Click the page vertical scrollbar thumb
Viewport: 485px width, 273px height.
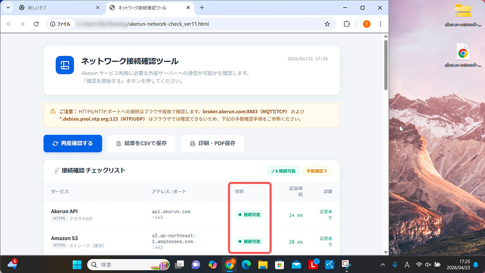click(386, 65)
